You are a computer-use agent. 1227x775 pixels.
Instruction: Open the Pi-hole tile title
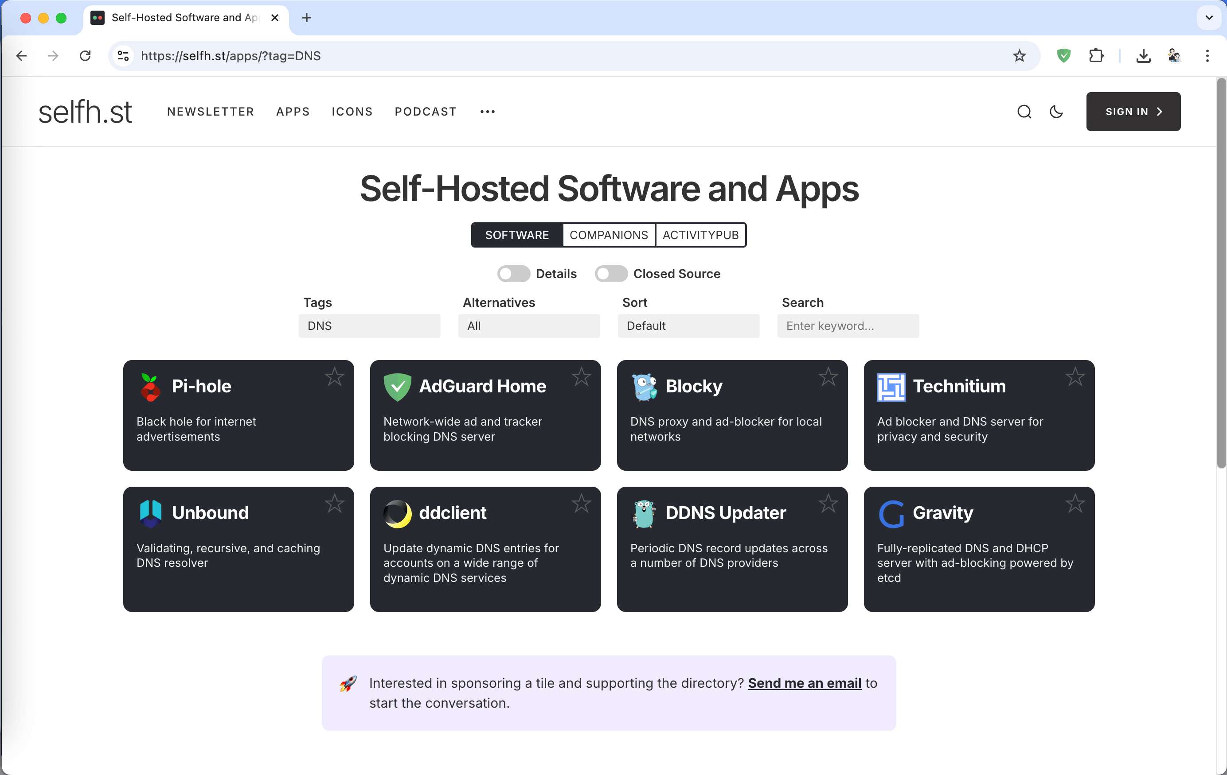202,386
